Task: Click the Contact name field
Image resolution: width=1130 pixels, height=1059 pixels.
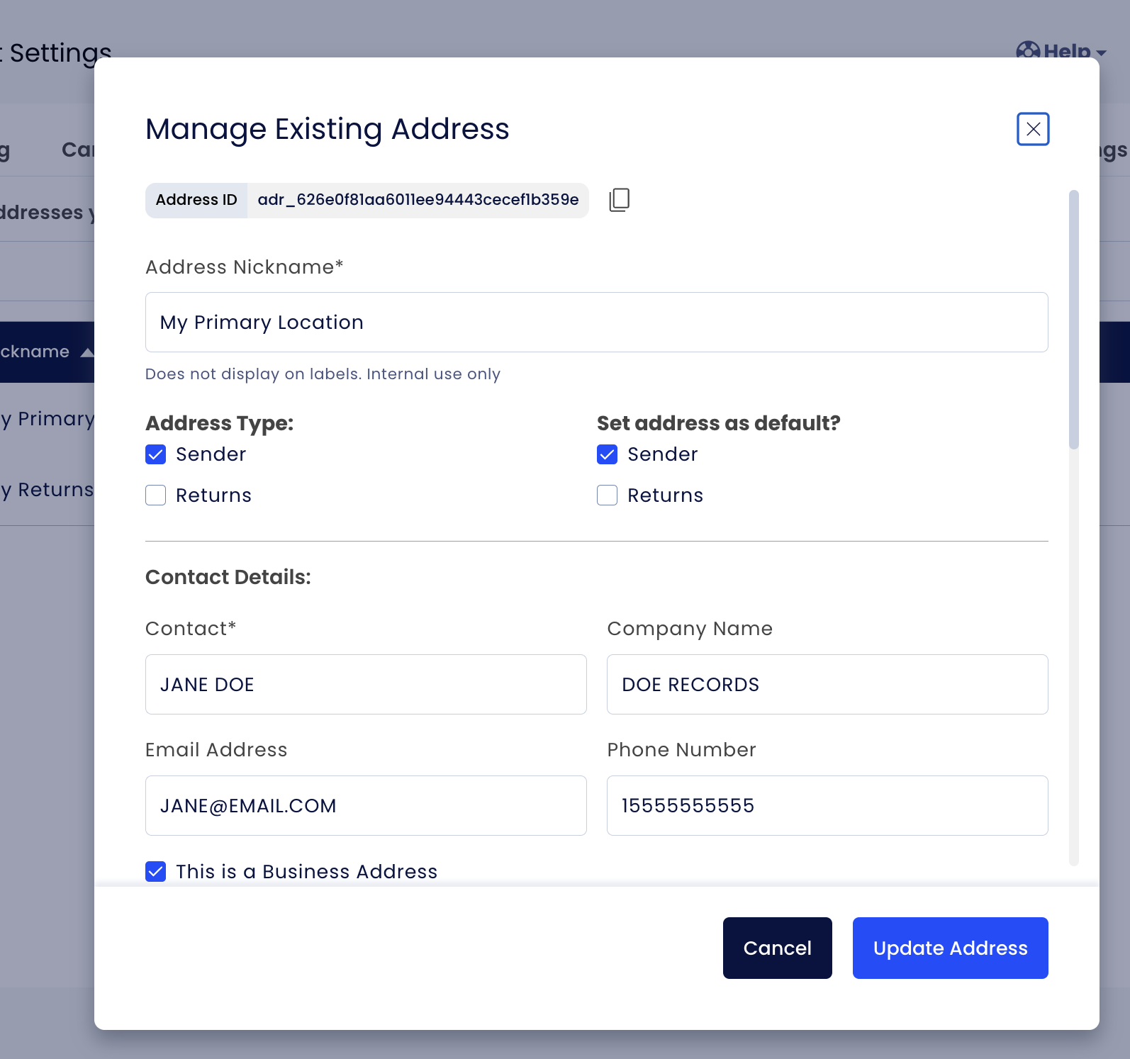Action: tap(366, 685)
